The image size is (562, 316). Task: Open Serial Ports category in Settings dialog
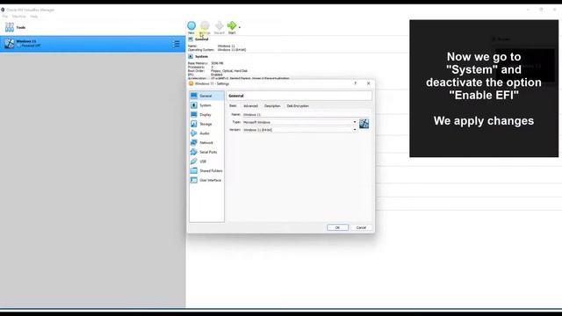pyautogui.click(x=206, y=152)
